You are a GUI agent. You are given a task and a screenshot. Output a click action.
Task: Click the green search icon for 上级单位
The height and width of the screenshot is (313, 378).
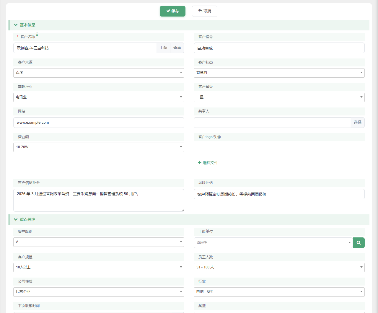coord(359,243)
